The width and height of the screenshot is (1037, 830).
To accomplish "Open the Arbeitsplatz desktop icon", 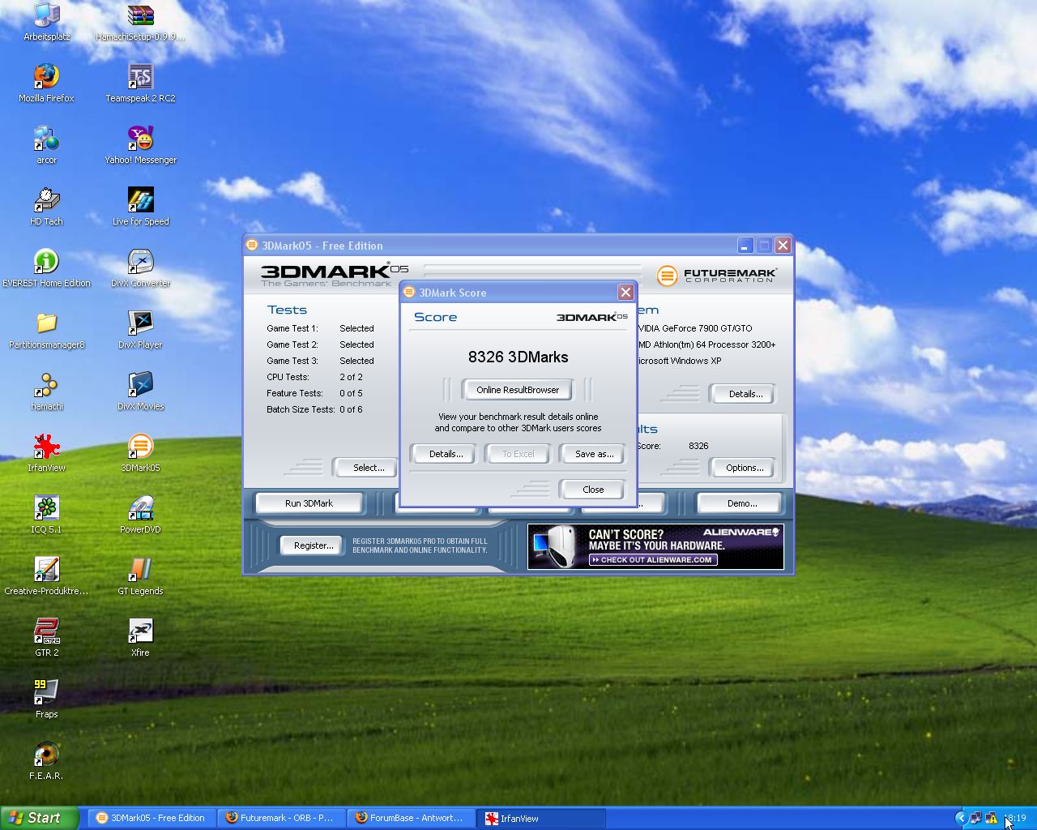I will pos(46,22).
